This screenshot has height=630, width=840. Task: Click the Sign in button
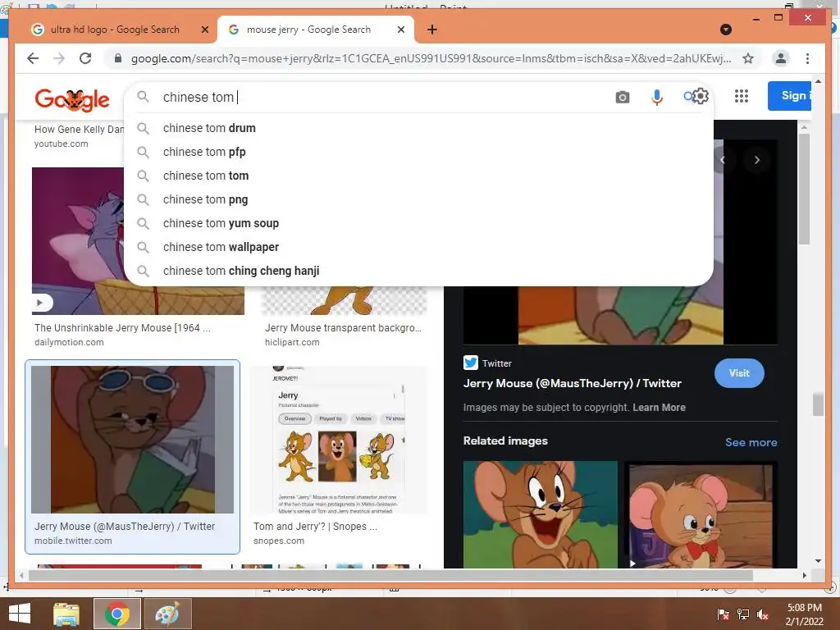coord(790,96)
